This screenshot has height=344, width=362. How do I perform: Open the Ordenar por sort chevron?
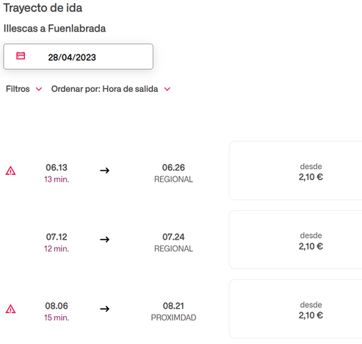(x=167, y=89)
